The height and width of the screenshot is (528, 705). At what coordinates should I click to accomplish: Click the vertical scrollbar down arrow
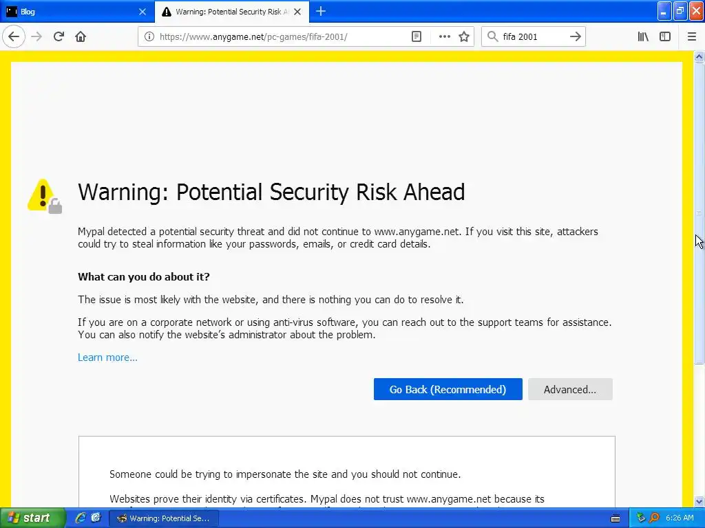699,501
